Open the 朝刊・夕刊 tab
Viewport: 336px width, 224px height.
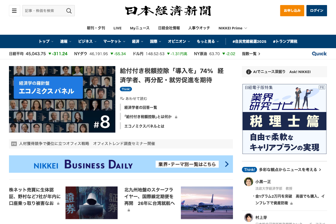point(96,28)
